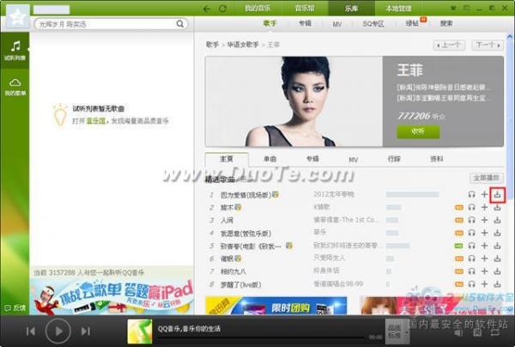515x347 pixels.
Task: Click the vertical scrollbar of artist page
Action: (510, 117)
